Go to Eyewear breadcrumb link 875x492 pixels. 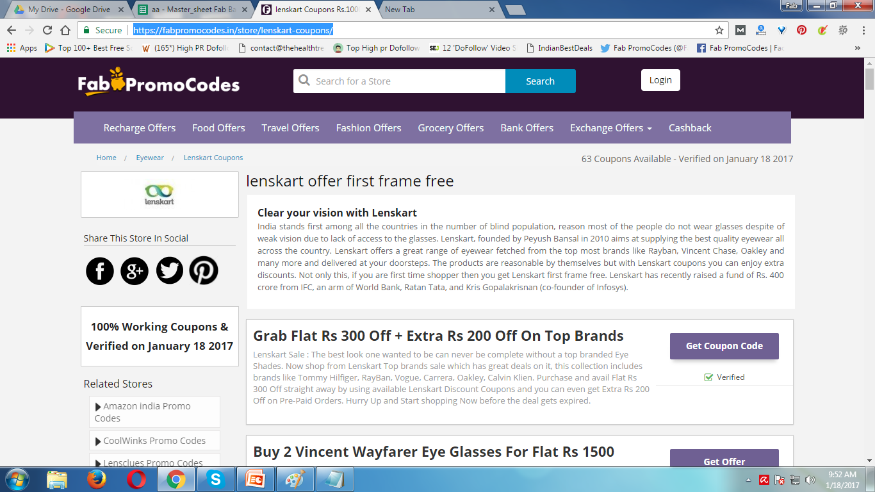point(150,158)
